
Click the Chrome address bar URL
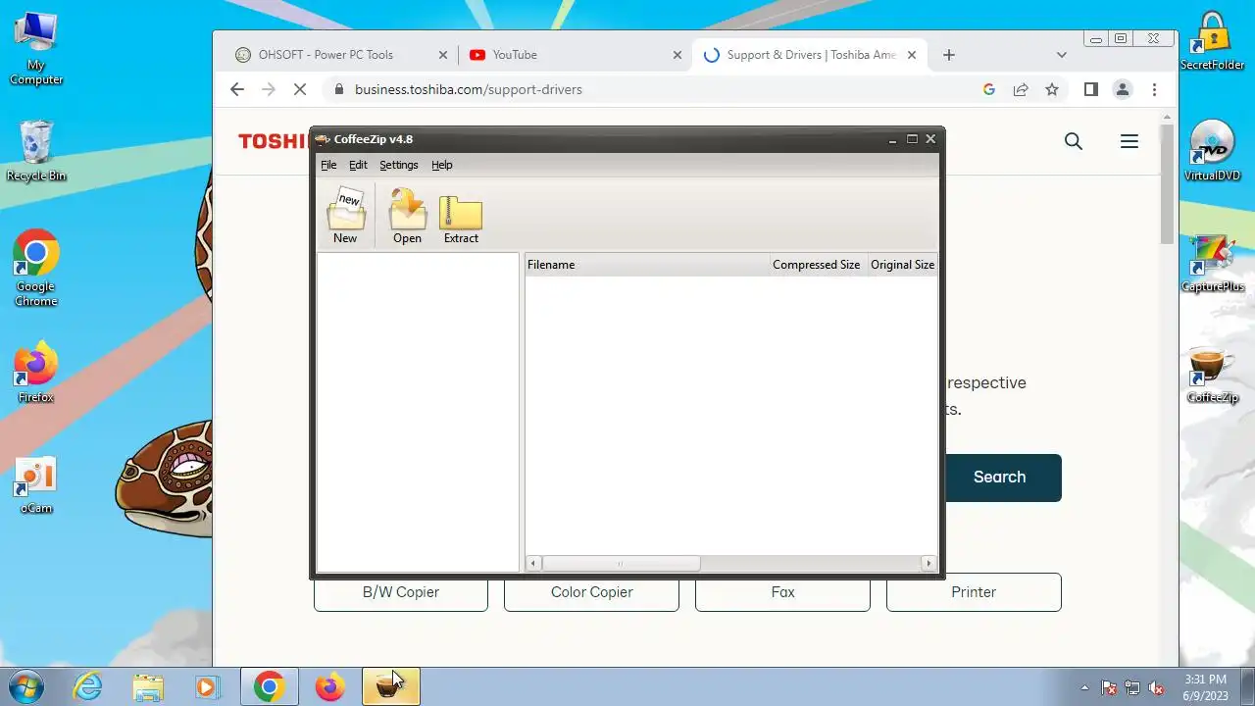[469, 89]
